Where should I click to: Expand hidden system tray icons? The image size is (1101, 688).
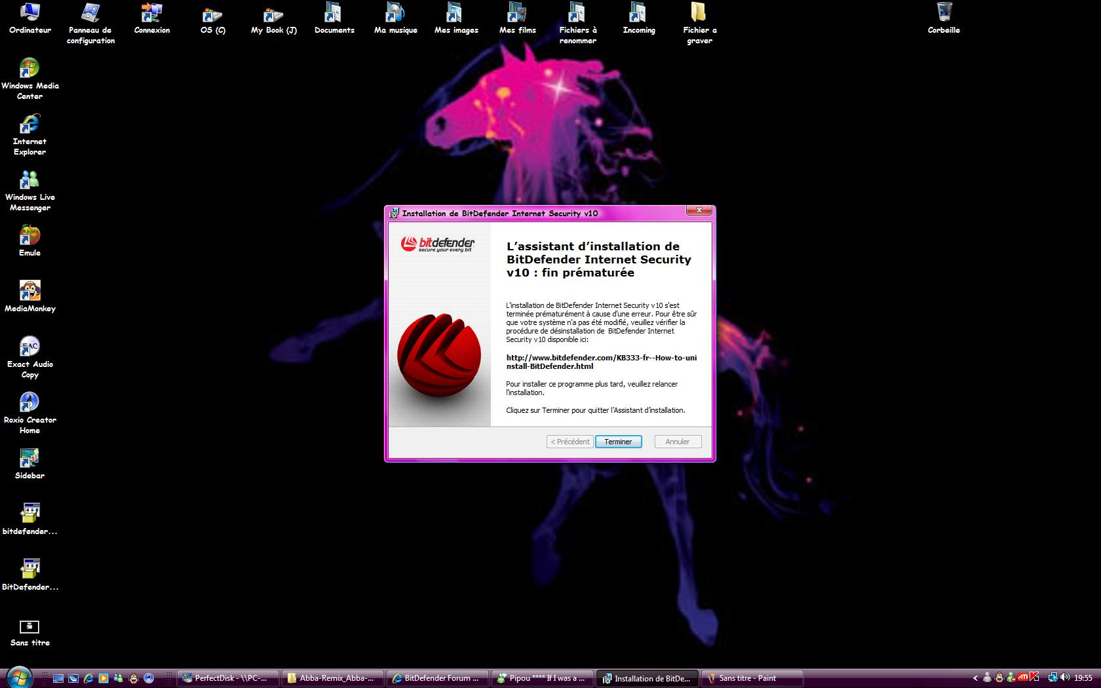click(975, 678)
